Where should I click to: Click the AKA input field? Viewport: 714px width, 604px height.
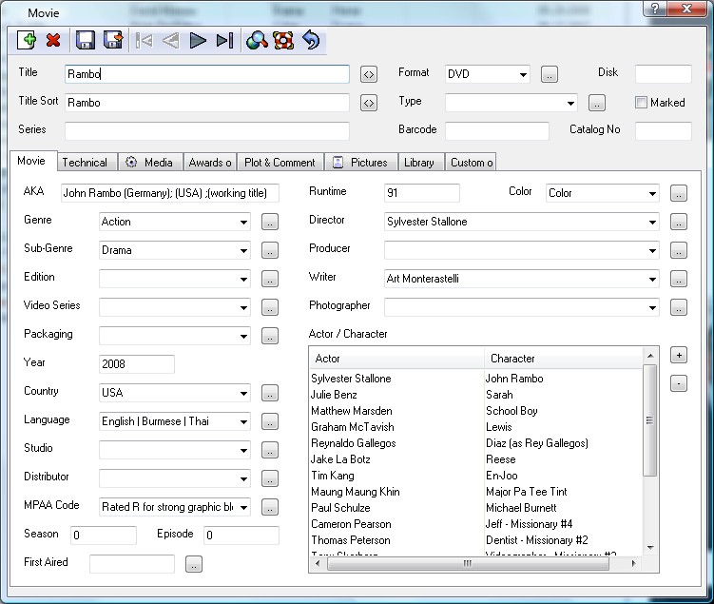[x=170, y=193]
